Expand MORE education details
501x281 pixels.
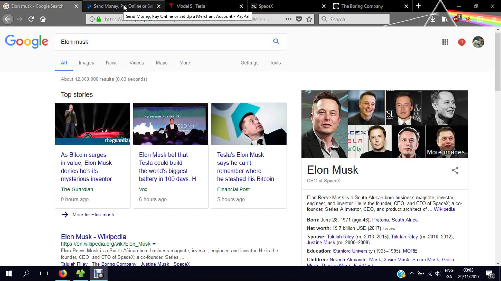pos(410,251)
